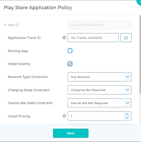Viewport: 141px width, 142px height.
Task: Select the Any Network combo box text
Action: pos(80,77)
